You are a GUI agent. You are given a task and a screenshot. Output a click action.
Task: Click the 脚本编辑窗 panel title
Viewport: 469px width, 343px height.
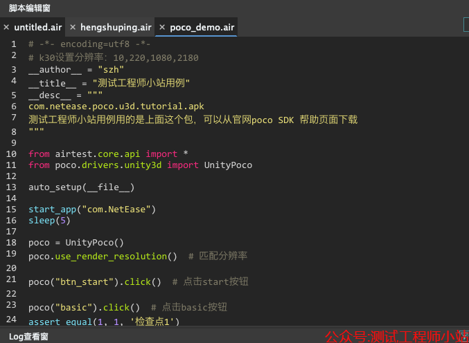click(x=29, y=8)
